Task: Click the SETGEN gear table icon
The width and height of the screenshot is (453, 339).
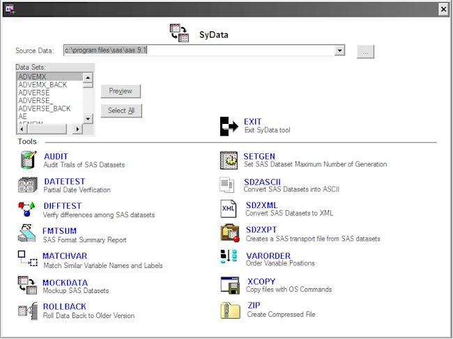Action: (229, 160)
